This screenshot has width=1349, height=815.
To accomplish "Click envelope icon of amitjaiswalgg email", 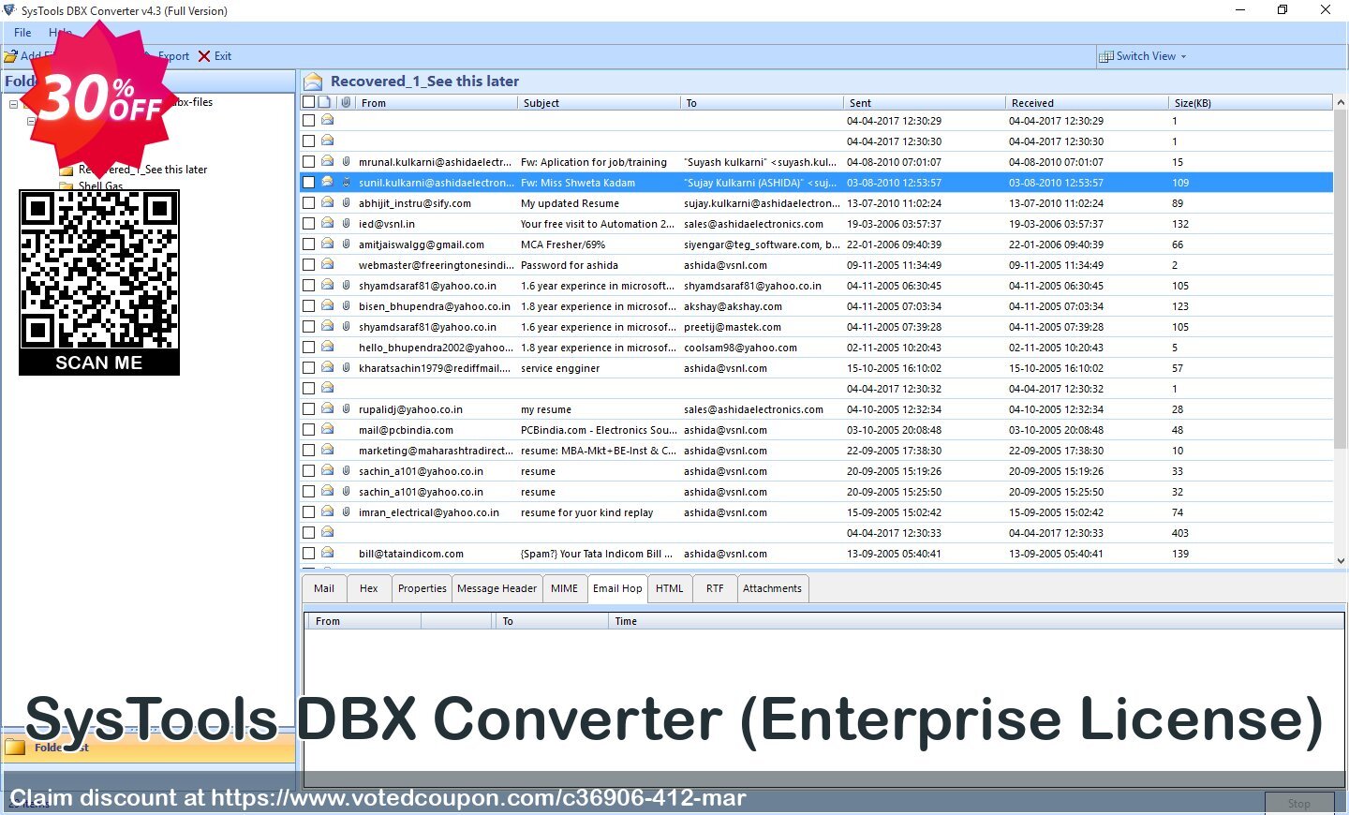I will [x=327, y=244].
